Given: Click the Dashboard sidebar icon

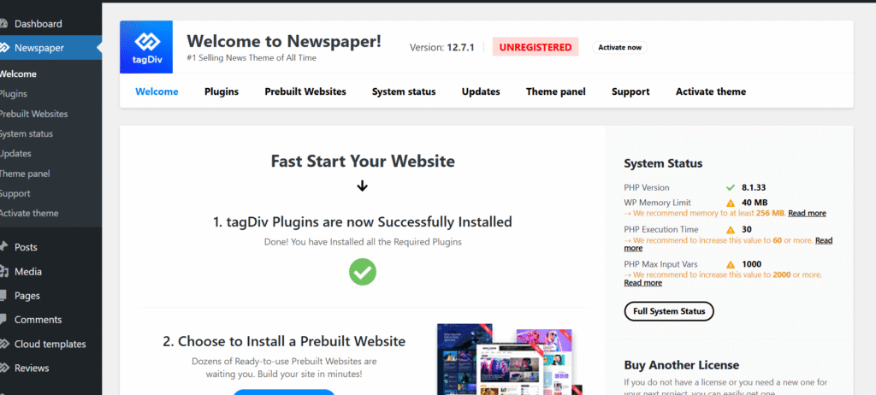Looking at the screenshot, I should (3, 24).
